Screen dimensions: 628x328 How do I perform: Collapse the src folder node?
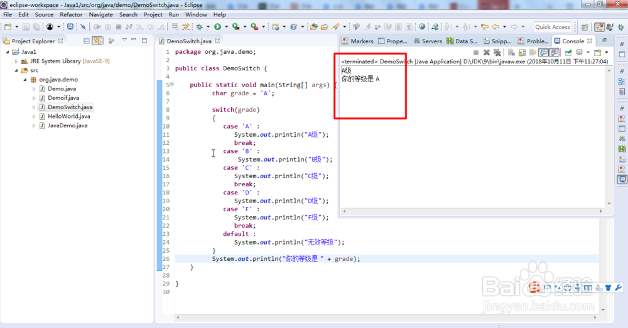[x=16, y=70]
